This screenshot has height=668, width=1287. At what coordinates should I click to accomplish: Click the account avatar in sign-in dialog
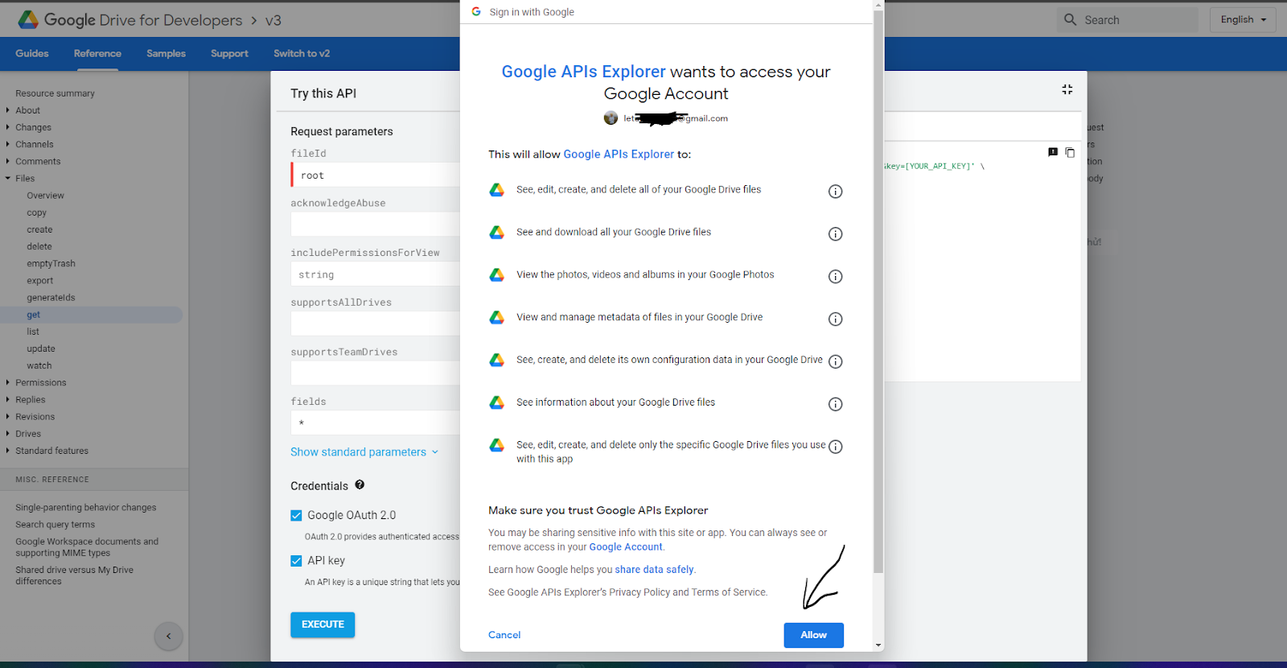pos(611,118)
